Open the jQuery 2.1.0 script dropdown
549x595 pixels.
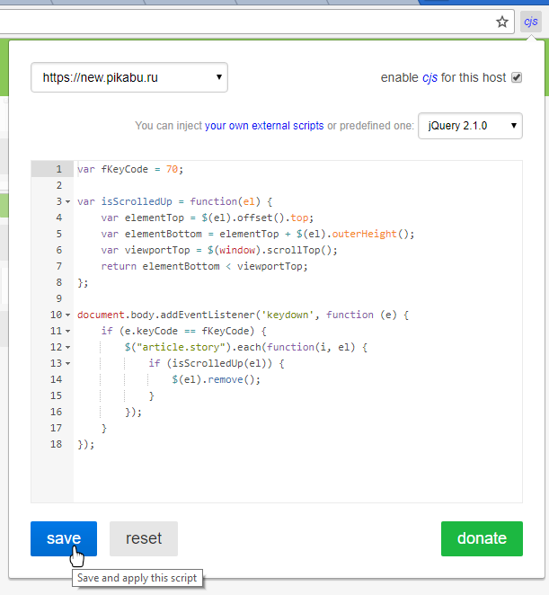click(470, 126)
